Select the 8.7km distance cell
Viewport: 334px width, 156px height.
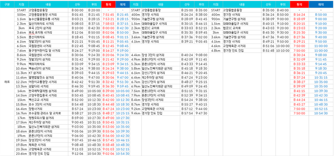click(135, 104)
